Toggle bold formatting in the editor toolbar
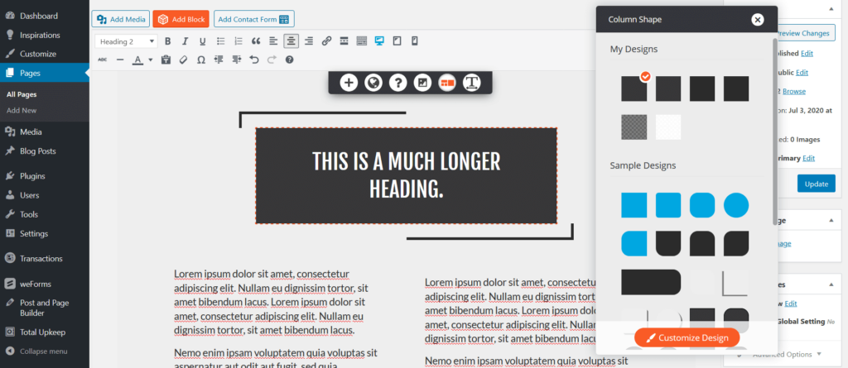Screen dimensions: 848x368 (x=167, y=41)
